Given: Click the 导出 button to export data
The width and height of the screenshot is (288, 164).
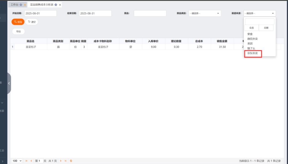Looking at the screenshot, I should [18, 31].
